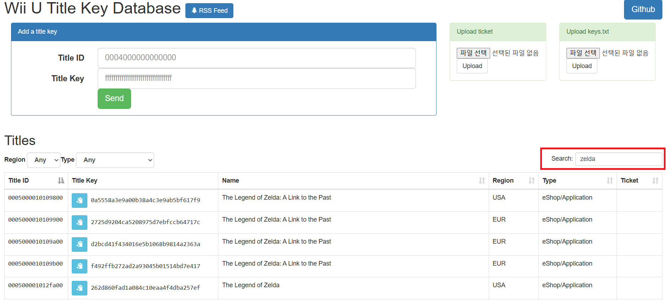The width and height of the screenshot is (667, 300).
Task: Copy title key for 0005000010109900
Action: (x=80, y=222)
